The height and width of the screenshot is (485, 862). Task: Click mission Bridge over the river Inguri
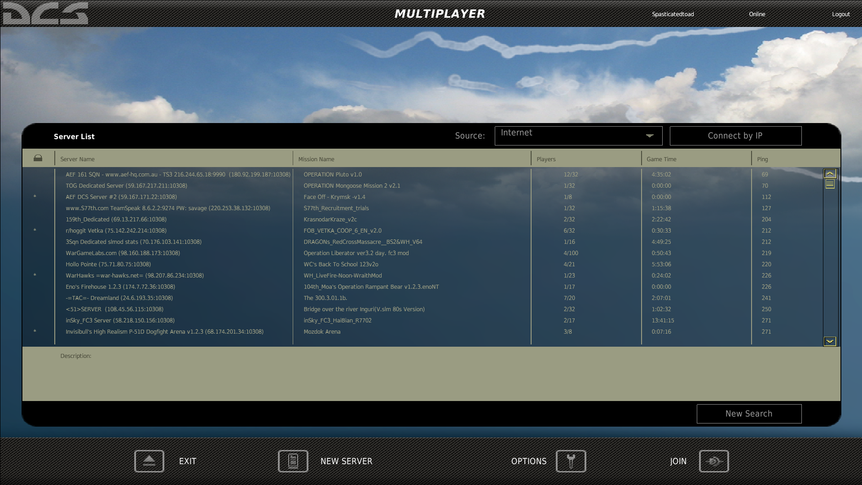364,309
